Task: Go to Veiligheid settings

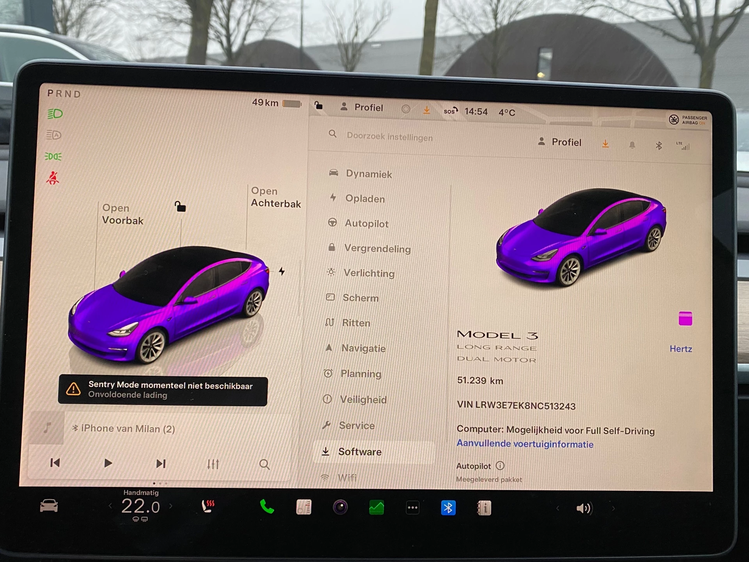Action: tap(354, 399)
